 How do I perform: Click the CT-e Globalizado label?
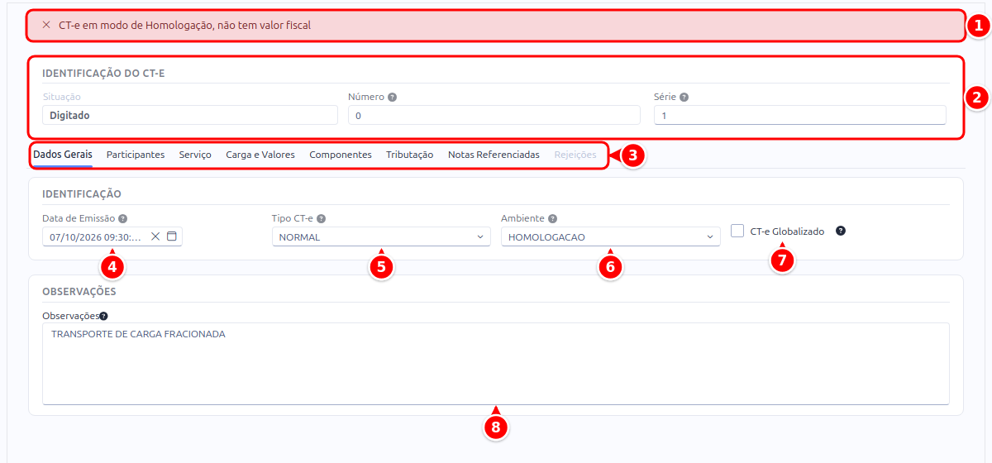pos(787,231)
